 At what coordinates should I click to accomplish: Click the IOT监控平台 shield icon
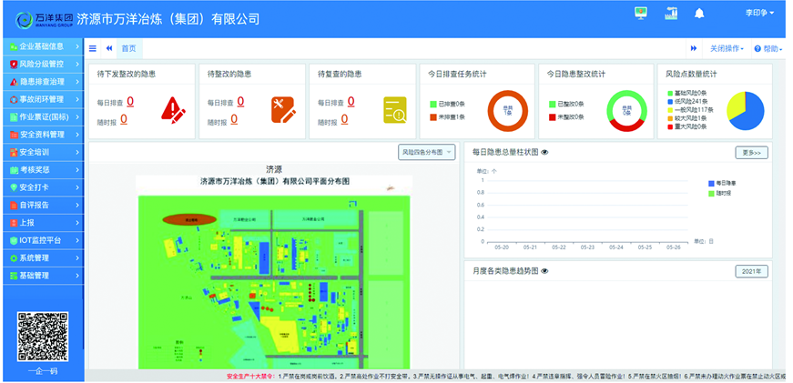tap(14, 240)
